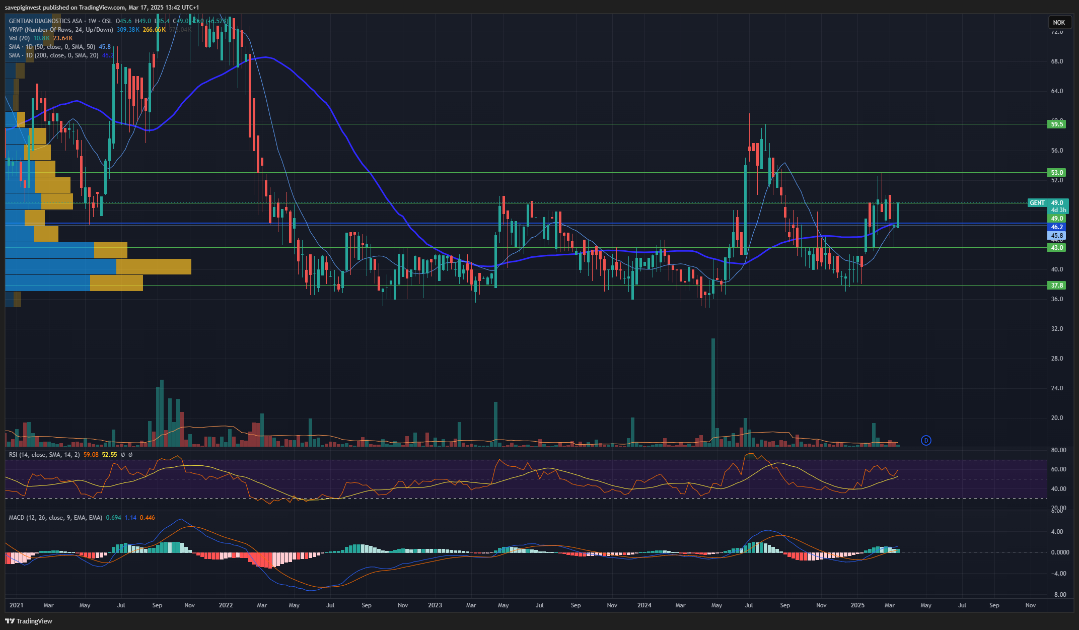
Task: Click the 46.2 blue SMA price label
Action: pos(1057,227)
